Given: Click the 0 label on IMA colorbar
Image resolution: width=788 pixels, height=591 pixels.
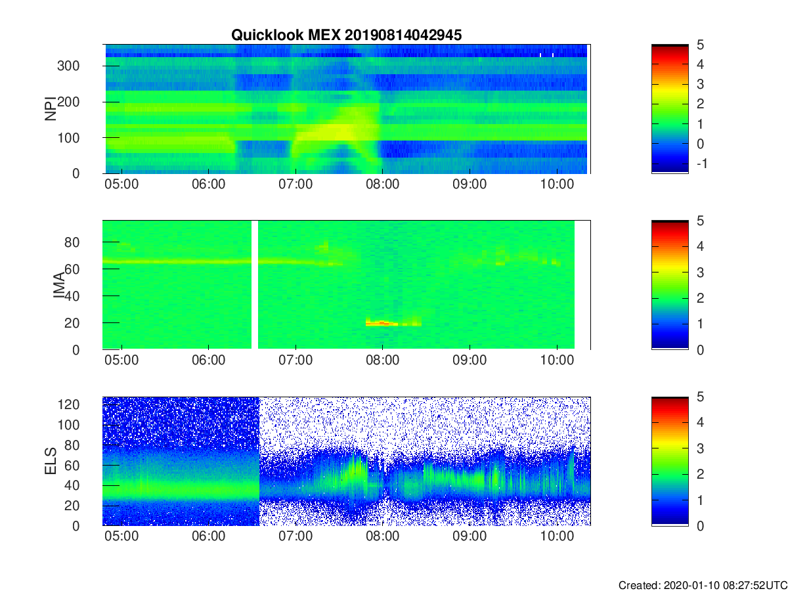Looking at the screenshot, I should [700, 349].
